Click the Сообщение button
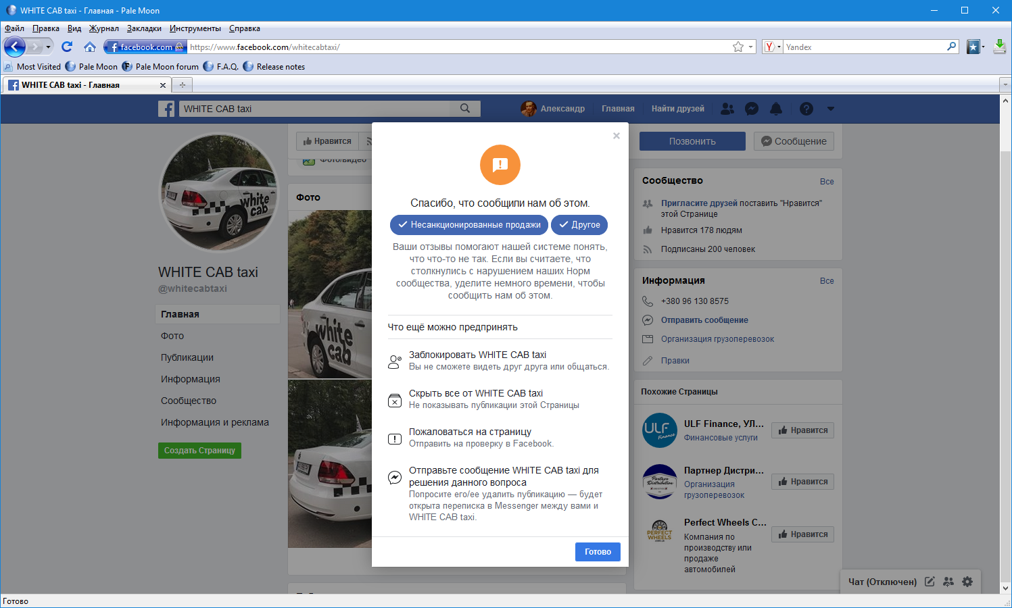The height and width of the screenshot is (608, 1012). (794, 141)
